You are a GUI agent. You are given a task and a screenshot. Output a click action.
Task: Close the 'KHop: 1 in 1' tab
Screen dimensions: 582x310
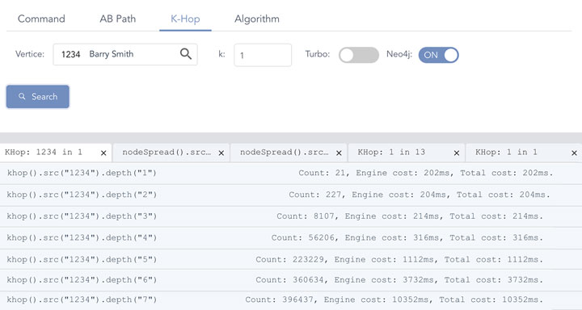click(x=574, y=153)
